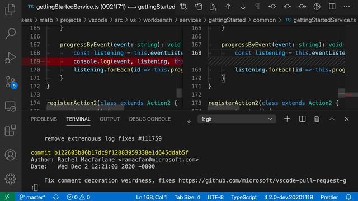Image resolution: width=358 pixels, height=201 pixels.
Task: Switch to the PROBLEMS tab
Action: coord(44,119)
